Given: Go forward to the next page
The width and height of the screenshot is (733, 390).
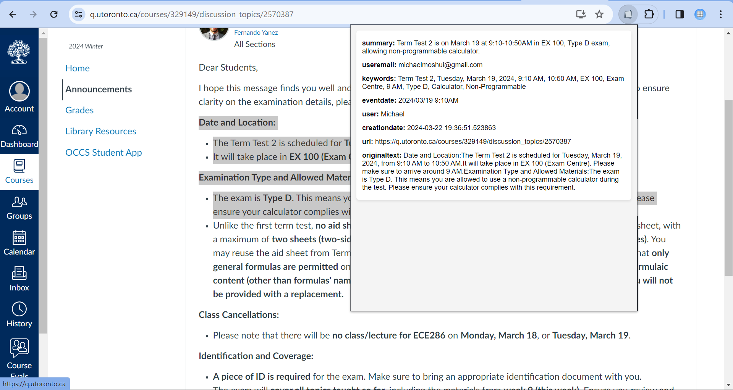Looking at the screenshot, I should coord(33,15).
